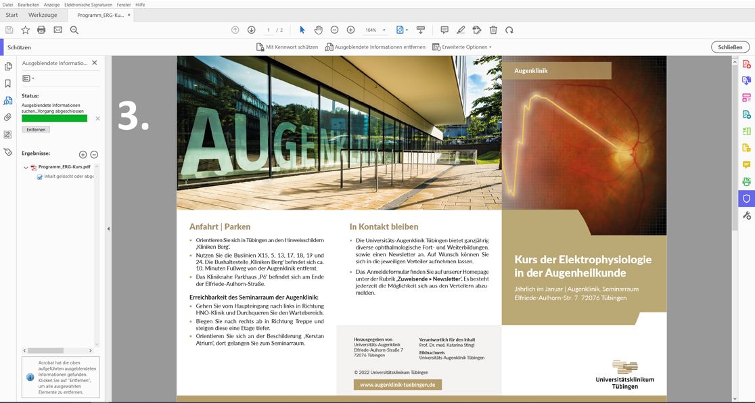Open the comment tool in right rail
755x403 pixels.
(746, 165)
